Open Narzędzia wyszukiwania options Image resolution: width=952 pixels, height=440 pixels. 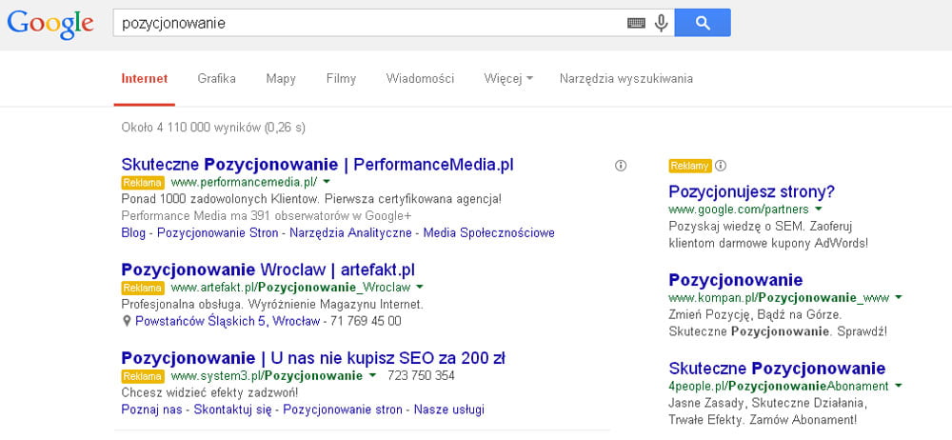coord(626,78)
